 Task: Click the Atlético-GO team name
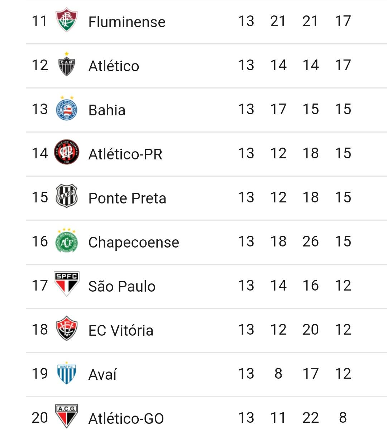(126, 418)
